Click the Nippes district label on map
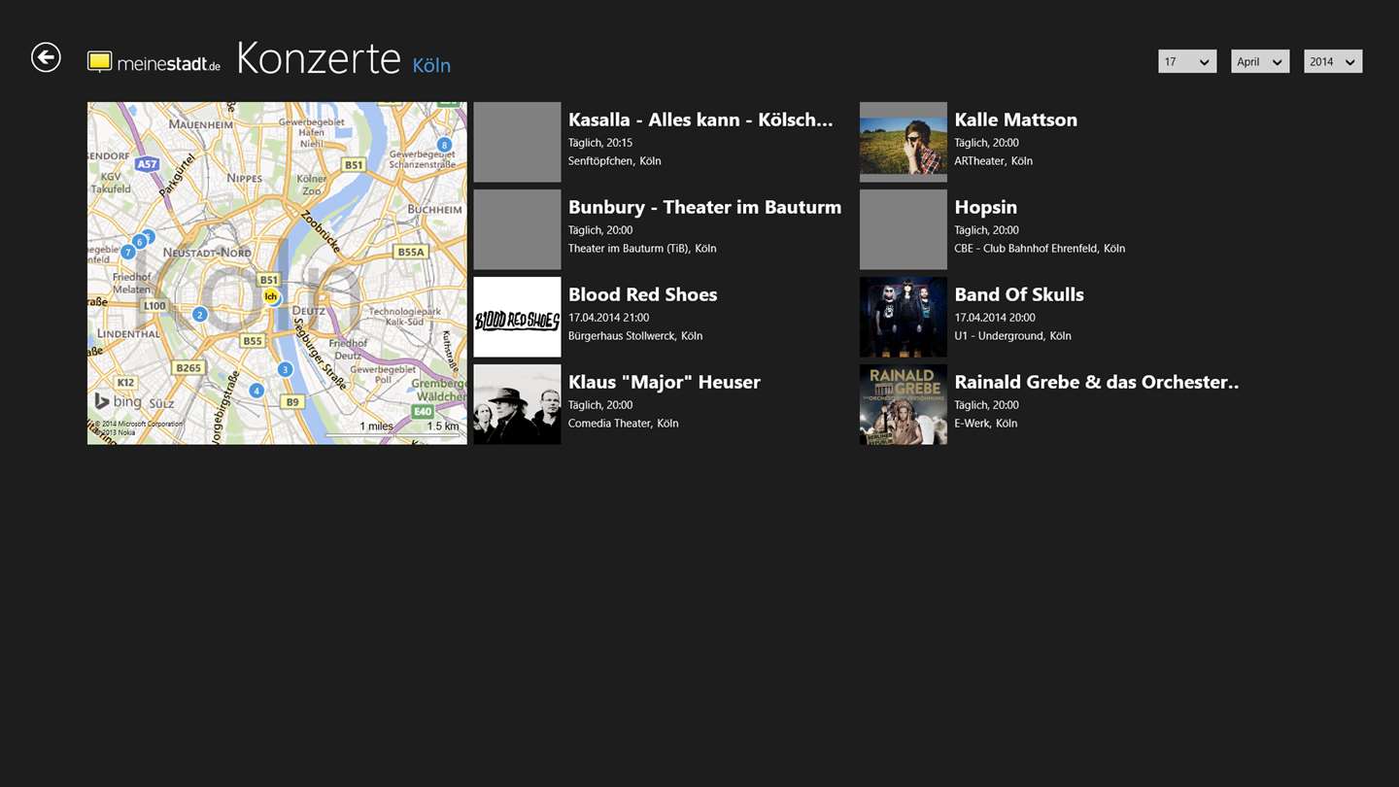This screenshot has width=1399, height=787. (244, 178)
